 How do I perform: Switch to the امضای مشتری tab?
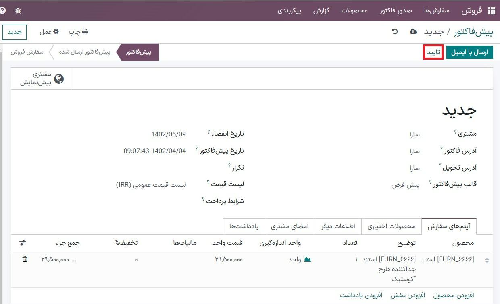(290, 226)
